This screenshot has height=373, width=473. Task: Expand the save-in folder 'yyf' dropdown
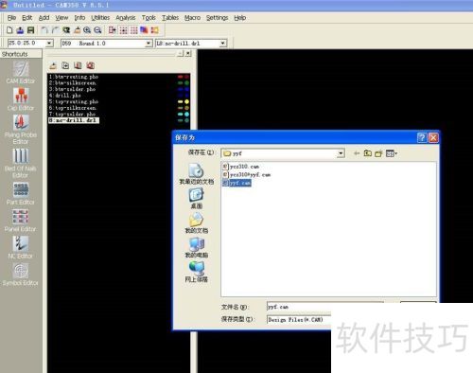pyautogui.click(x=341, y=153)
